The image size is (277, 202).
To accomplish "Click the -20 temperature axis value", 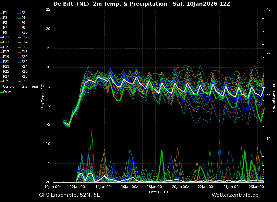I will click(47, 182).
